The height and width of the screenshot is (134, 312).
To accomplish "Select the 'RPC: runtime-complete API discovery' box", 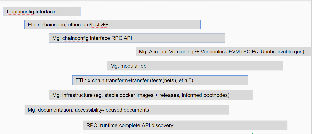I will coord(185,125).
